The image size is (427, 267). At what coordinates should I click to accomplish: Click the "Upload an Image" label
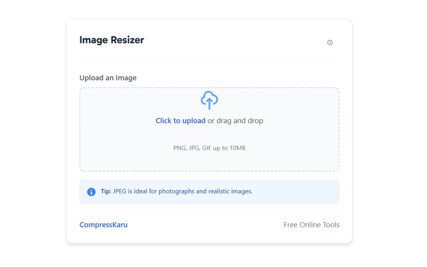(108, 78)
